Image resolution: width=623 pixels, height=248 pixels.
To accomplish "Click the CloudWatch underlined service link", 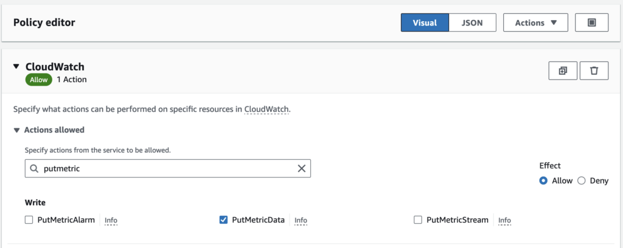I will [x=266, y=109].
